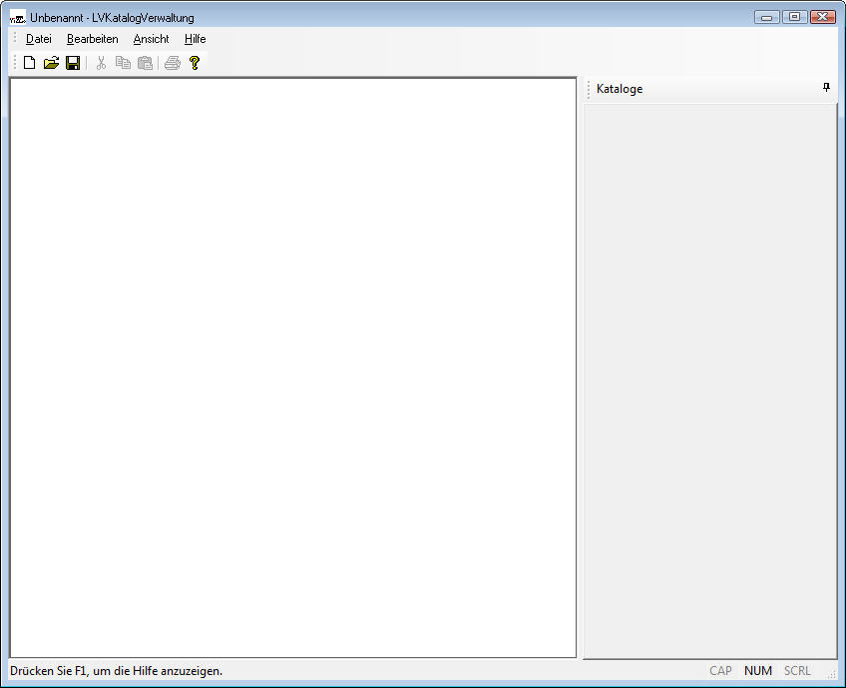Viewport: 846px width, 688px height.
Task: Click inside the empty white document area
Action: coord(293,367)
